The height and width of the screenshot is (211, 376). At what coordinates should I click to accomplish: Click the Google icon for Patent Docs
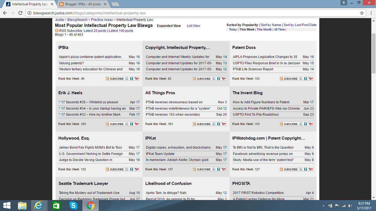point(301,79)
